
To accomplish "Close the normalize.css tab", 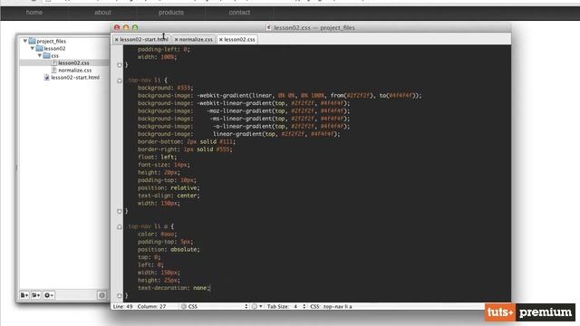I will click(x=177, y=39).
